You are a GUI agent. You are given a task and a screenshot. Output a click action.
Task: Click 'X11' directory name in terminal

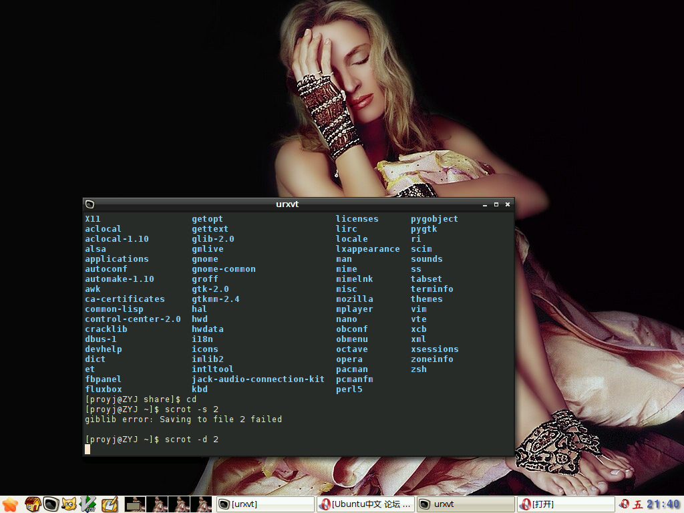click(x=92, y=219)
